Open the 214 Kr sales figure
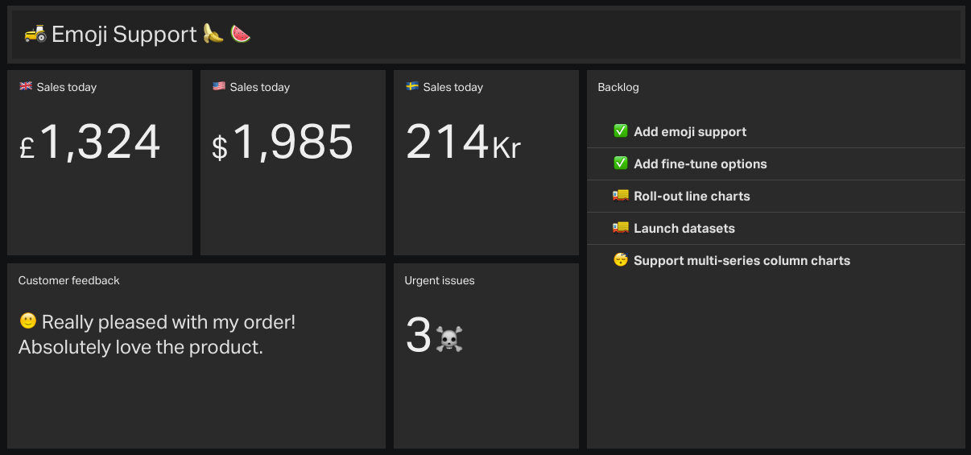This screenshot has width=971, height=455. [464, 143]
